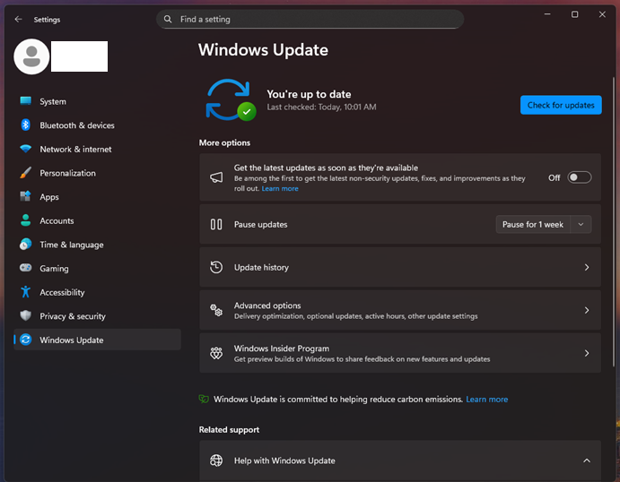This screenshot has width=620, height=482.
Task: Click the 'You're up to date' heading
Action: tap(309, 94)
